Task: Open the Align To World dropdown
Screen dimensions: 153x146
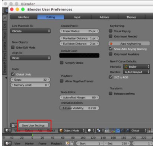Action: [31, 58]
